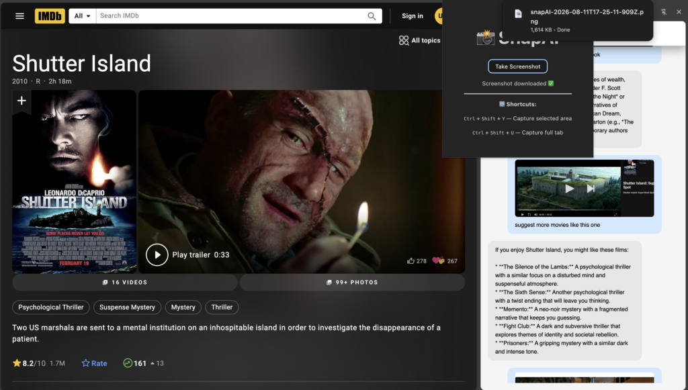688x390 pixels.
Task: Click the Rate star button
Action: [94, 363]
